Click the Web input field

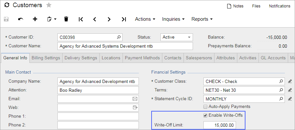click(98, 108)
